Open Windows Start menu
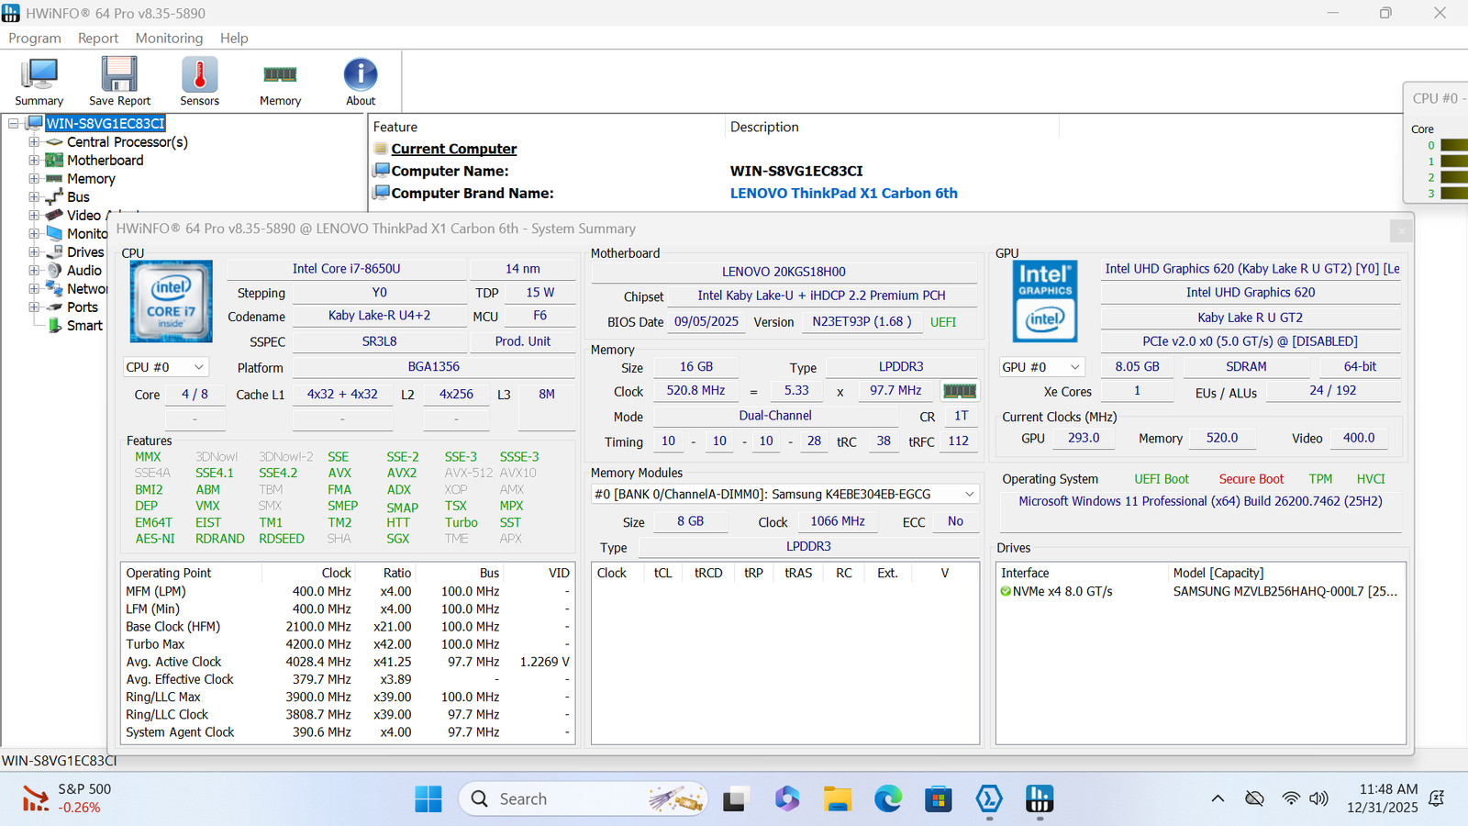 428,799
